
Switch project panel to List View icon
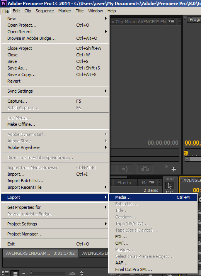pos(5,273)
